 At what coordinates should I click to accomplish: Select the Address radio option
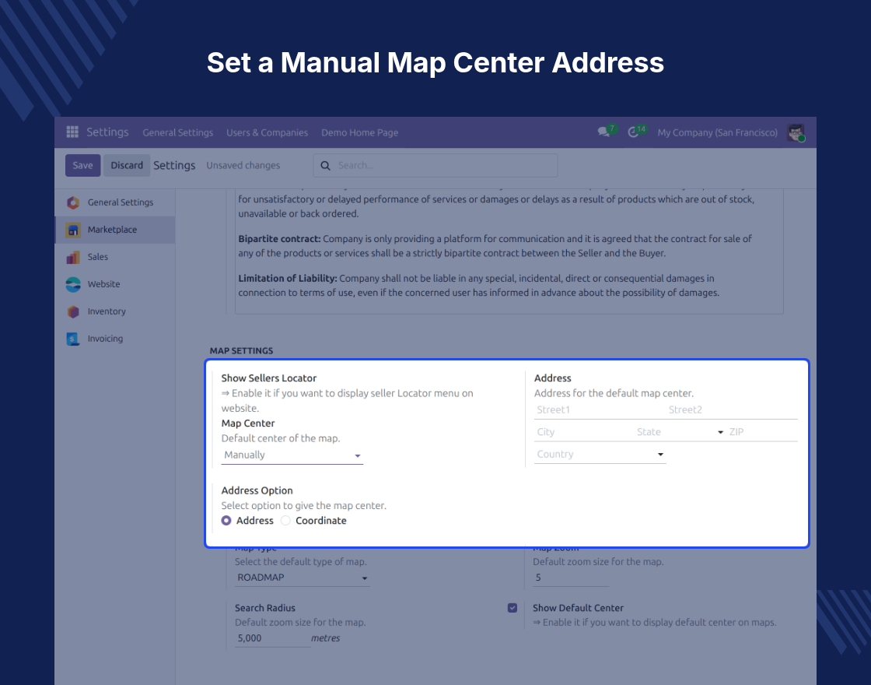click(226, 521)
